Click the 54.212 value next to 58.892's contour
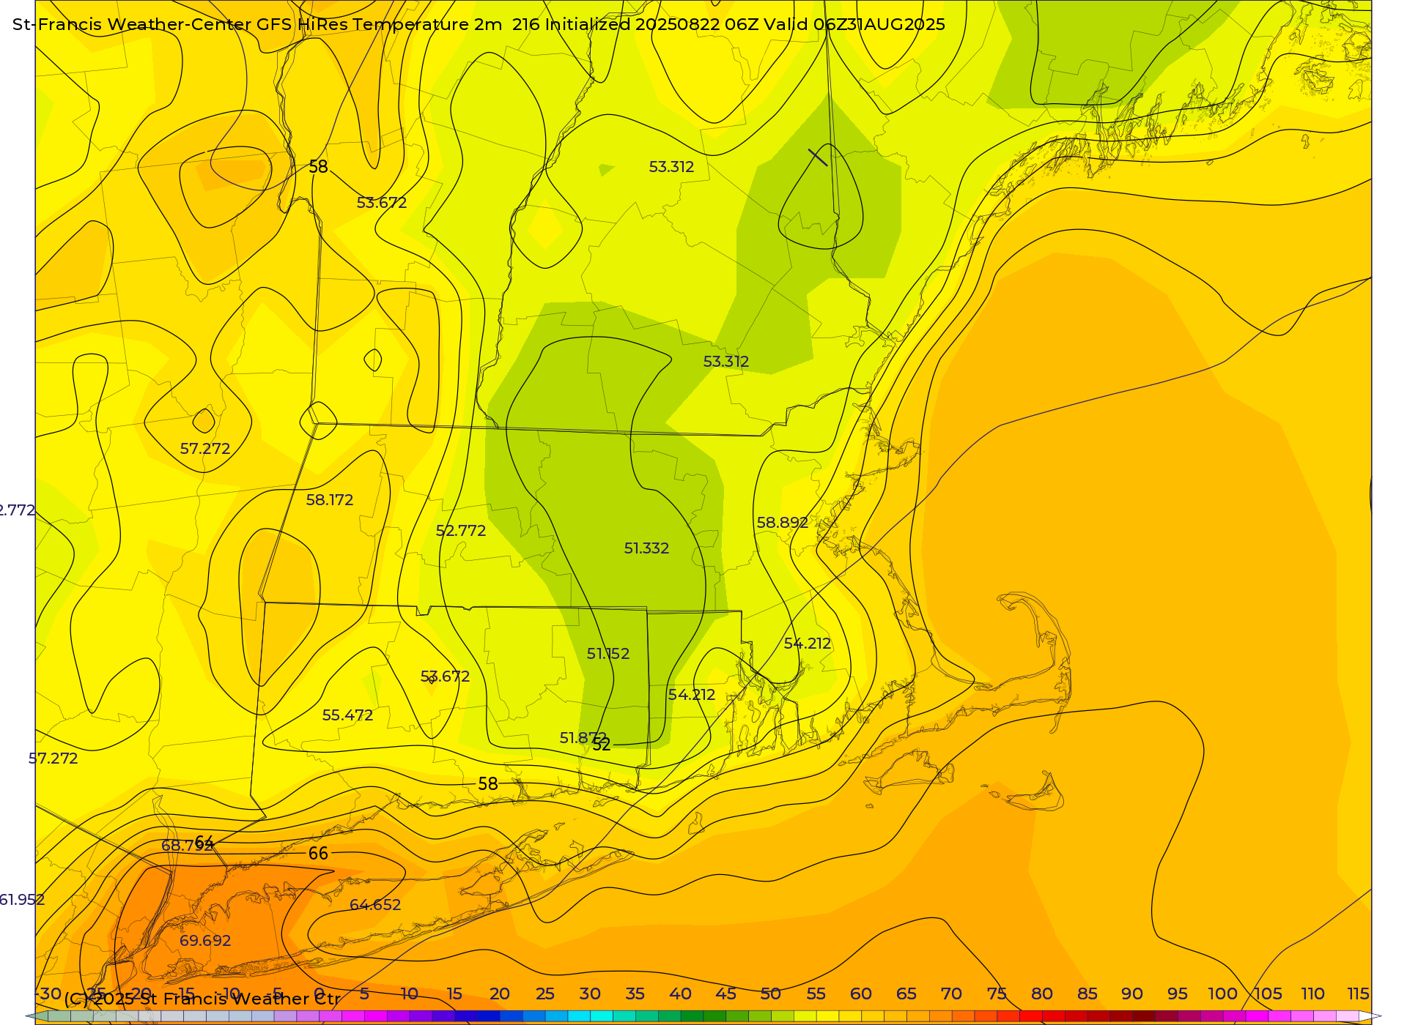 (808, 644)
